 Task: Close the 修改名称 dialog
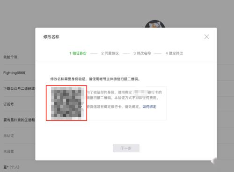(207, 37)
